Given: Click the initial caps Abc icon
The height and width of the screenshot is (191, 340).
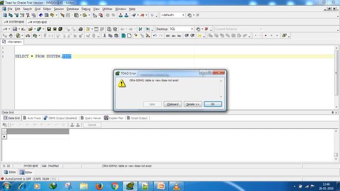Looking at the screenshot, I should (x=180, y=36).
